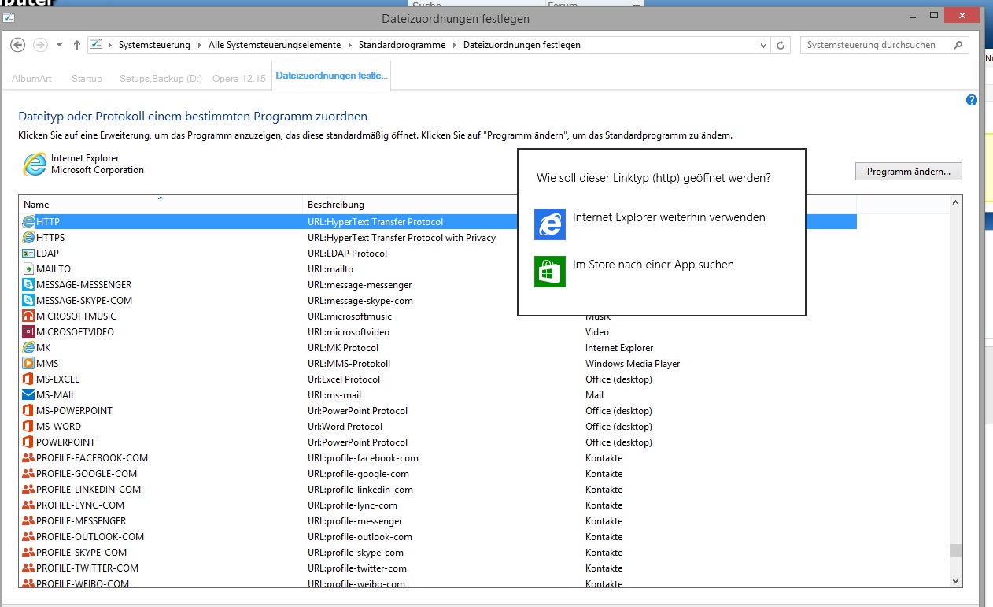Click the MICROSOFTMUSIC headphones icon
The height and width of the screenshot is (607, 993).
28,316
